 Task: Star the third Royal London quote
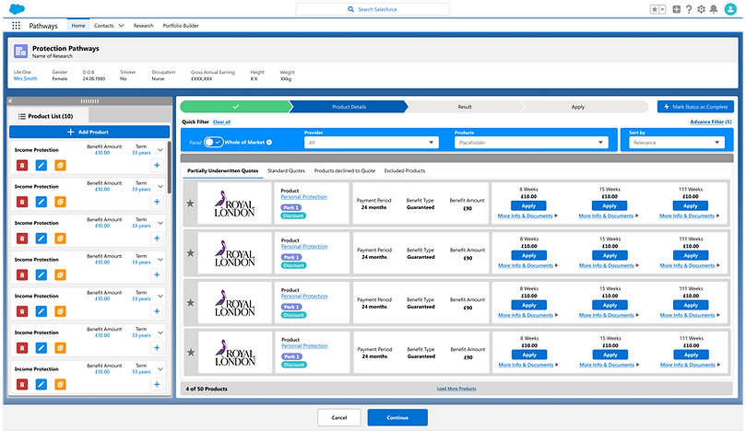[190, 303]
